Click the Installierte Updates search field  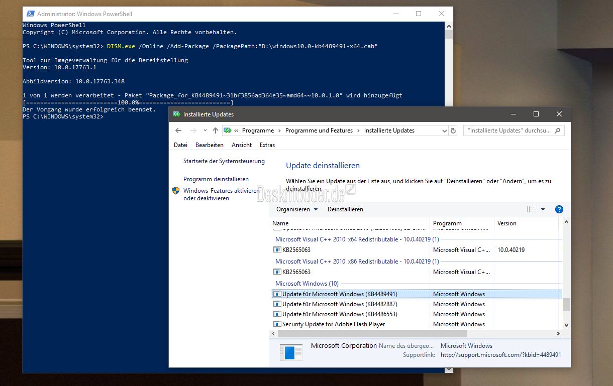[514, 131]
